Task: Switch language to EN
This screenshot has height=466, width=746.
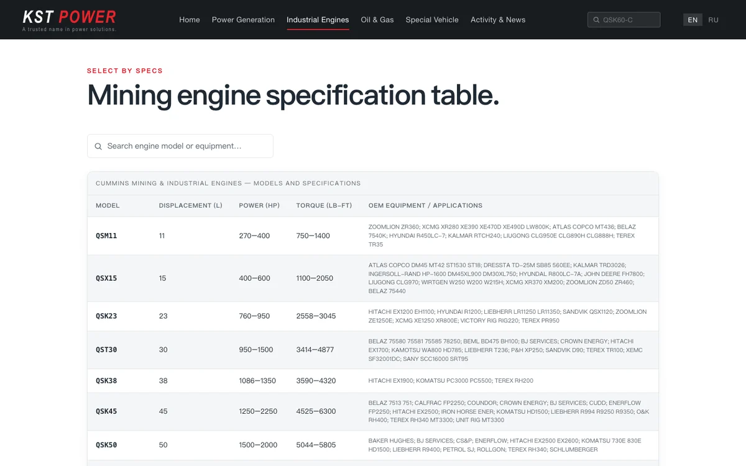Action: tap(693, 20)
